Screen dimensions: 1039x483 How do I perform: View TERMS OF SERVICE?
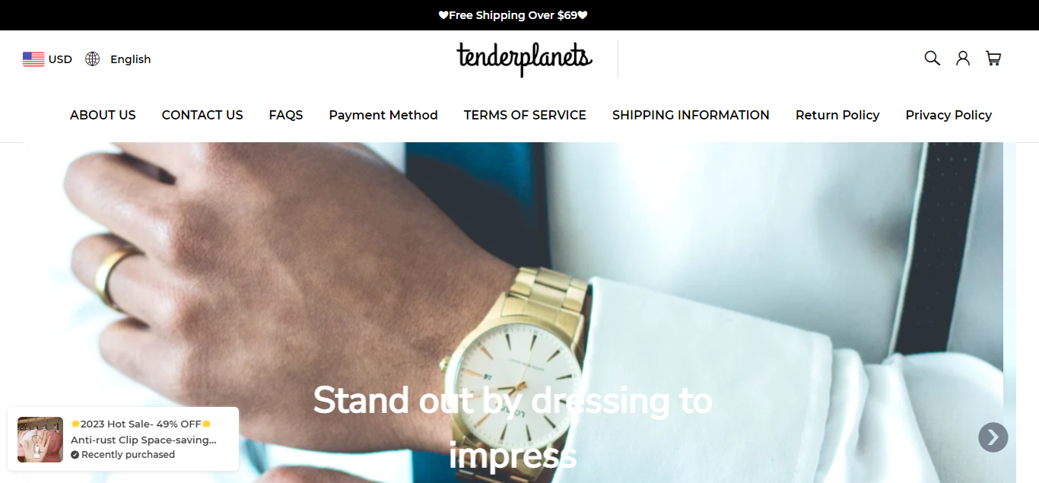click(525, 115)
